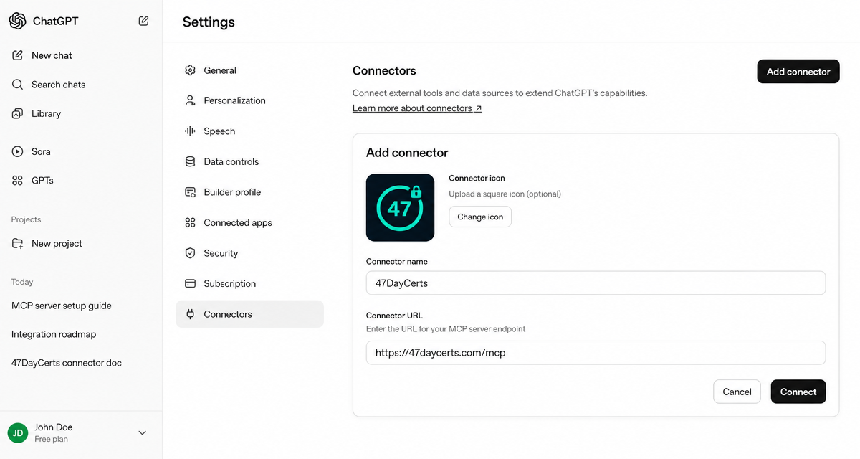The height and width of the screenshot is (459, 860).
Task: Focus the Connector name field
Action: (596, 283)
